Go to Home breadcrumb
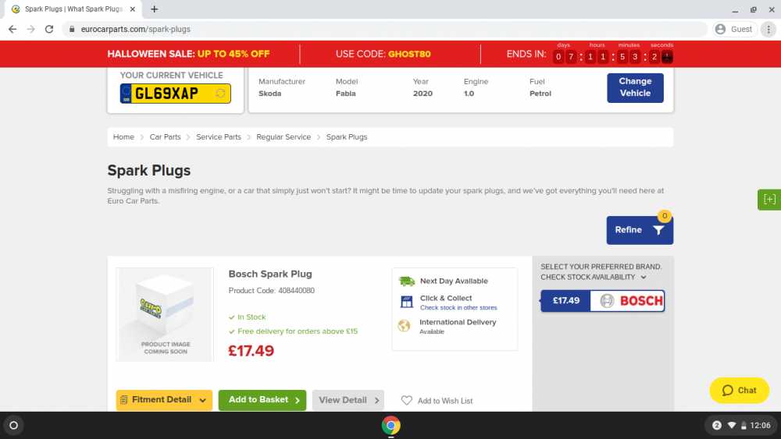Viewport: 781px width, 439px height. (123, 136)
